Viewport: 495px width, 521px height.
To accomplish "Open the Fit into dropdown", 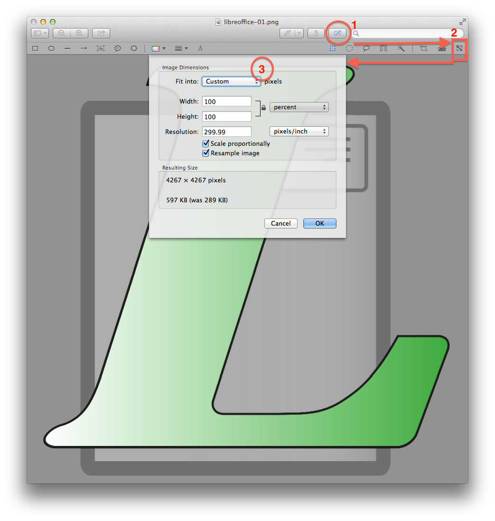I will pyautogui.click(x=231, y=81).
